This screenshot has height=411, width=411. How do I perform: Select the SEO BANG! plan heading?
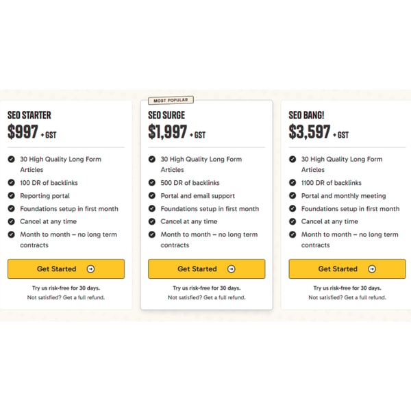point(306,115)
